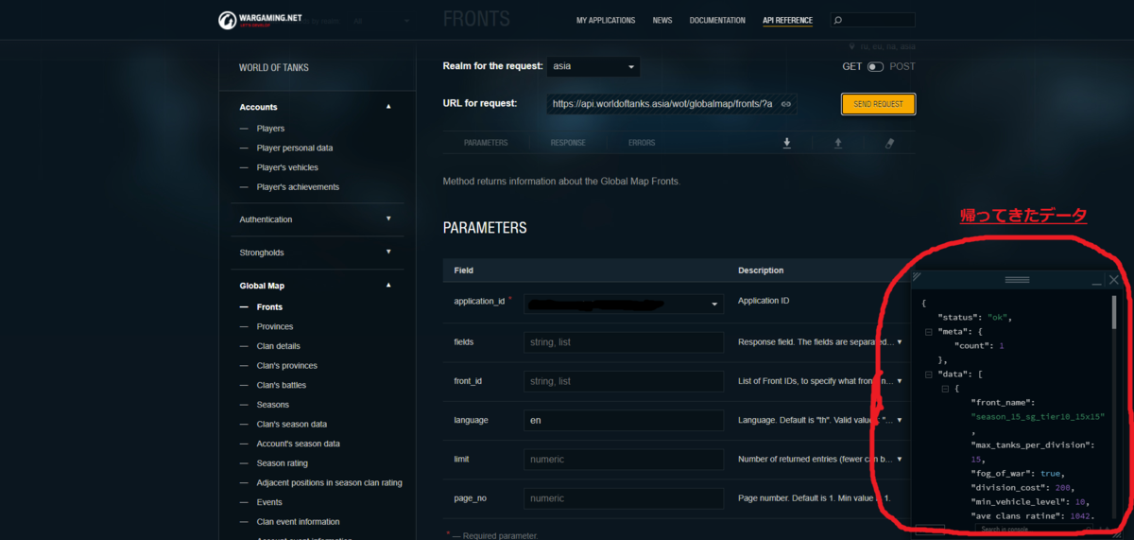Open the Realm for the request dropdown

pos(593,67)
